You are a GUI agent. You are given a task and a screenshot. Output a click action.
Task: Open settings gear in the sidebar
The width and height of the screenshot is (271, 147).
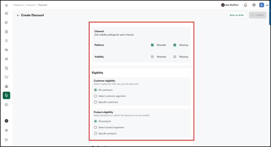coord(6,130)
